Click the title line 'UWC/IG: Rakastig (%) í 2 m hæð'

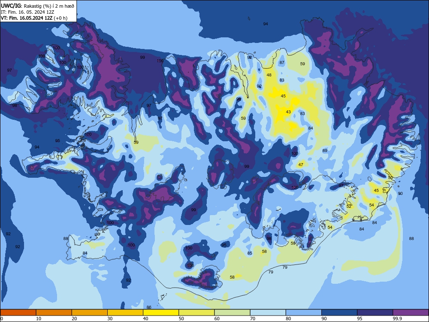coord(37,6)
